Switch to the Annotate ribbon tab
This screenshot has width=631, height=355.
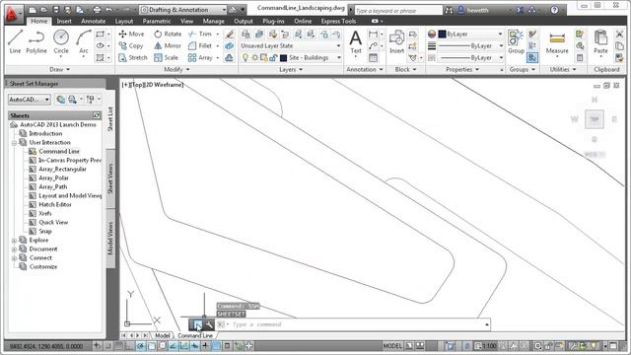pos(93,21)
